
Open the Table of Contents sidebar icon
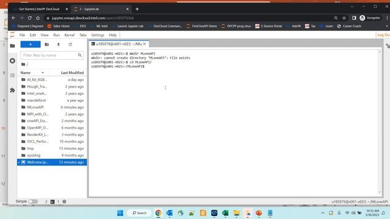(x=12, y=75)
